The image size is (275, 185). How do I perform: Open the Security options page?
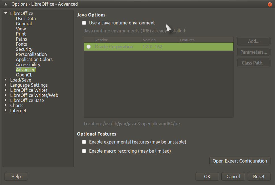(24, 49)
